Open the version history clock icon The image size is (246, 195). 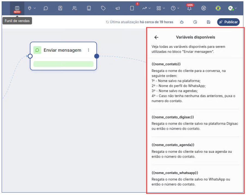click(195, 22)
